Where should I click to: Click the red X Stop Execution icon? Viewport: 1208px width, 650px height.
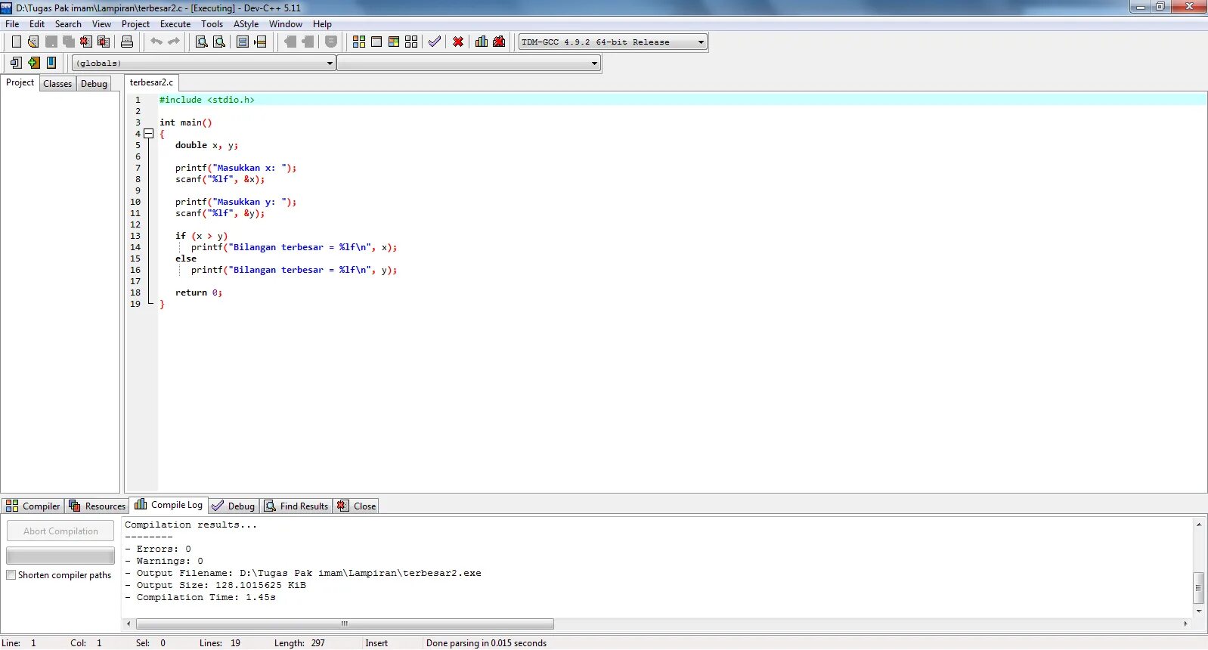tap(458, 42)
